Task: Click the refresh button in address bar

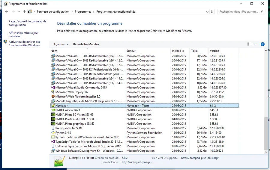Action: pos(212,11)
